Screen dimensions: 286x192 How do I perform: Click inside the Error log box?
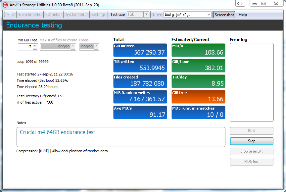click(x=252, y=82)
